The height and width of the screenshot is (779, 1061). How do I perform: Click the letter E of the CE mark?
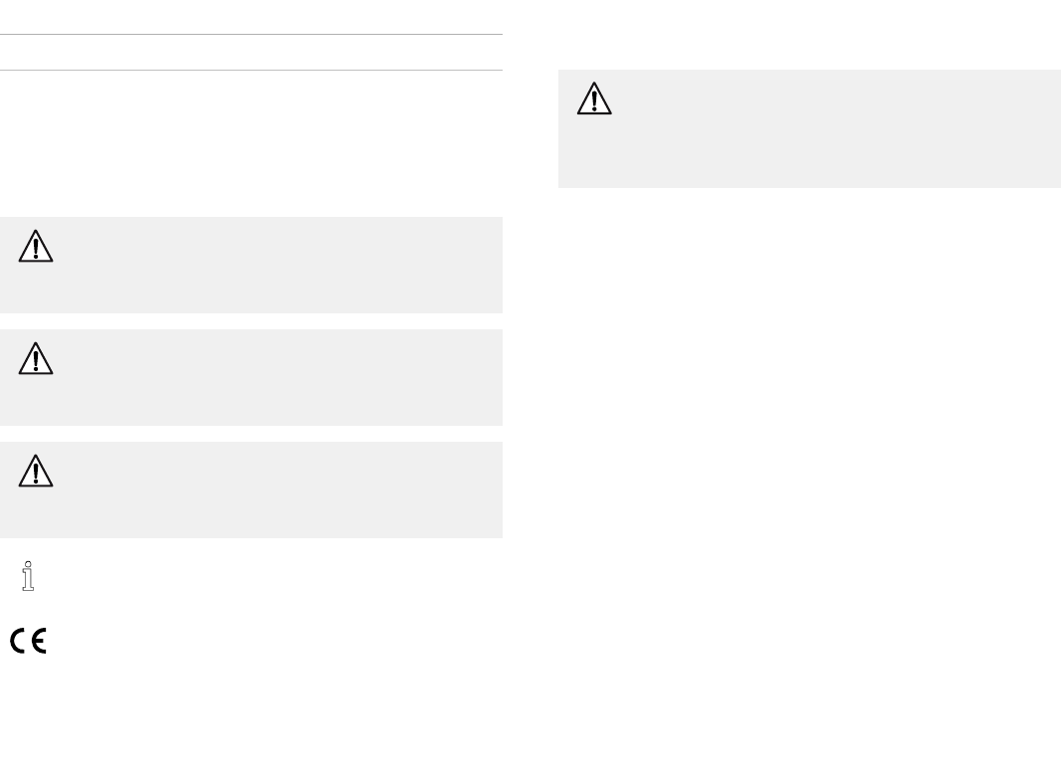tap(39, 642)
